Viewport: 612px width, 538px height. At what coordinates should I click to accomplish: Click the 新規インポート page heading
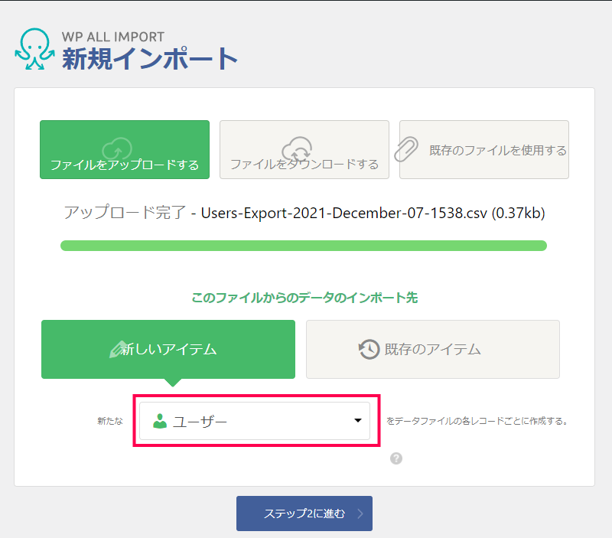pos(150,59)
